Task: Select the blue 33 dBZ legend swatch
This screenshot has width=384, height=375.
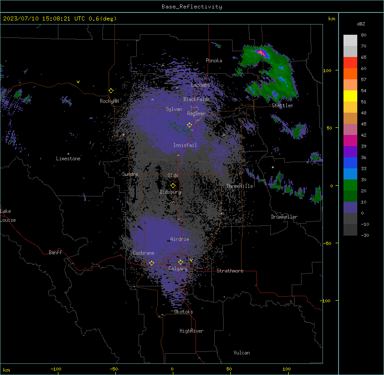Action: click(350, 163)
